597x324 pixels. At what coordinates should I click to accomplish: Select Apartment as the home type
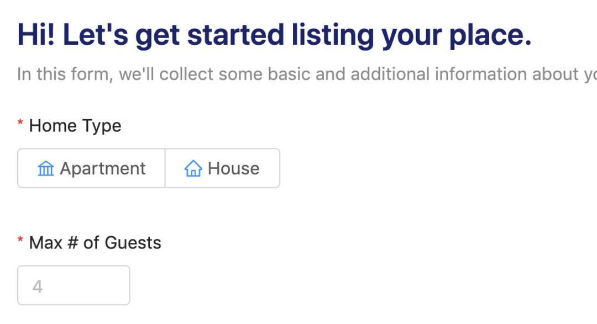(91, 168)
